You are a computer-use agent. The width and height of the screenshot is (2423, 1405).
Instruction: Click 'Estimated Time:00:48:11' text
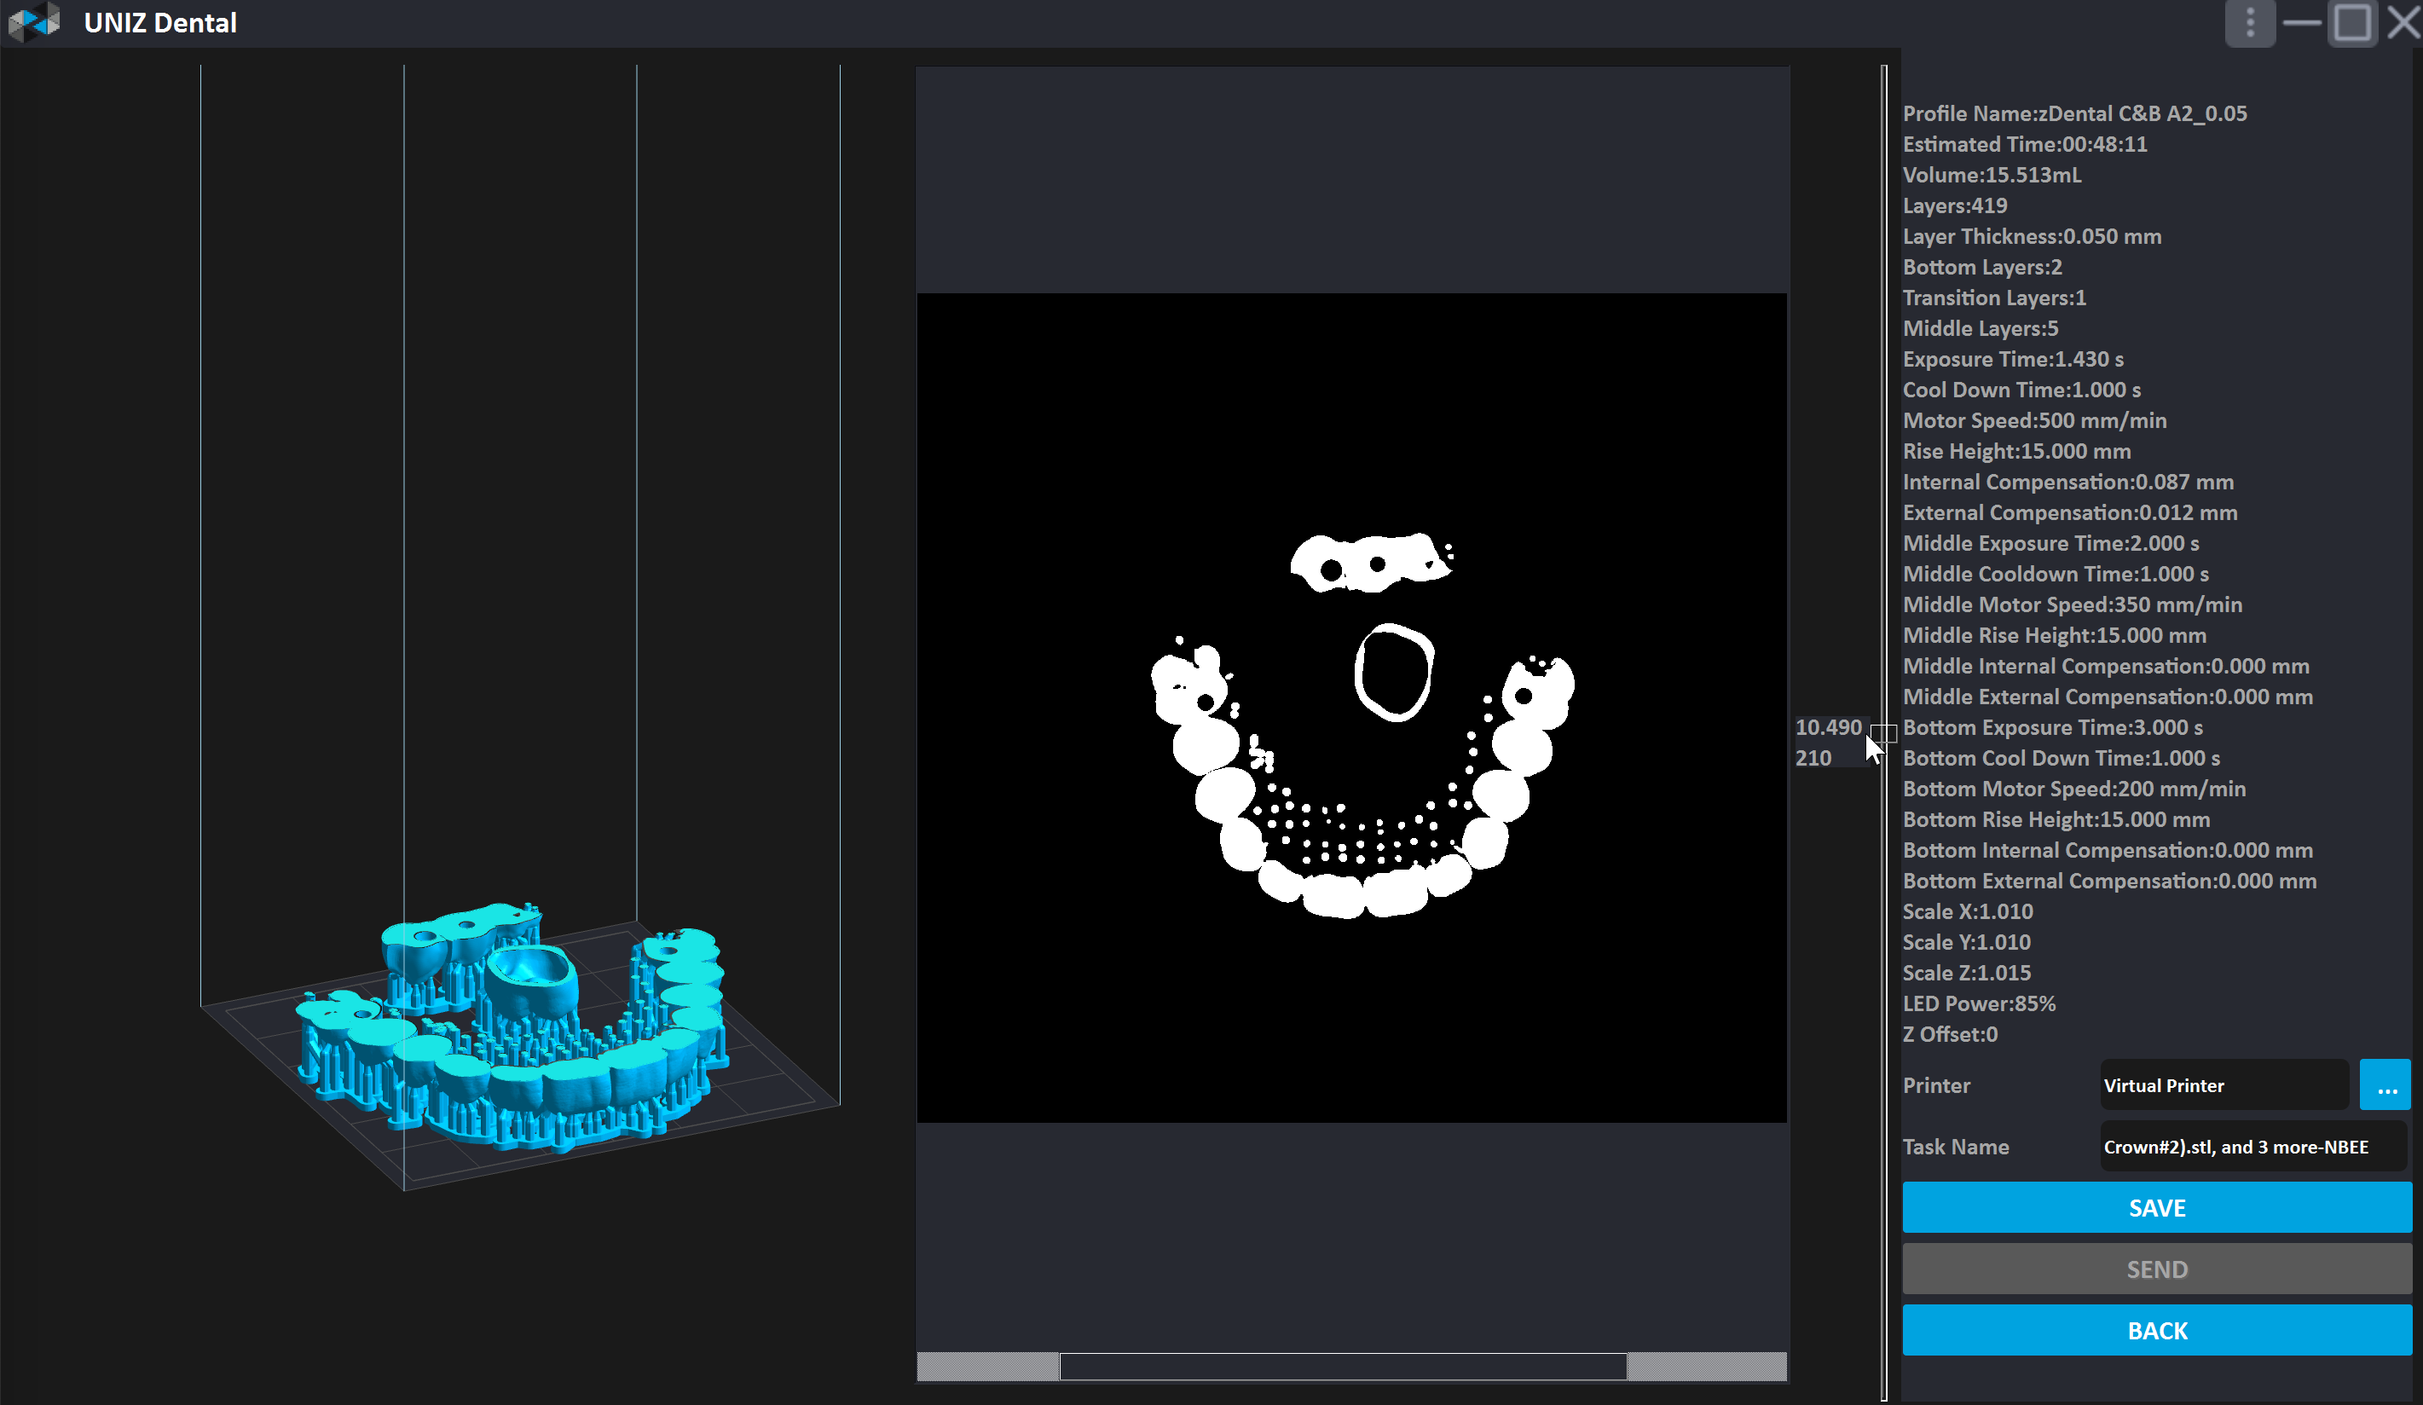[x=2025, y=144]
